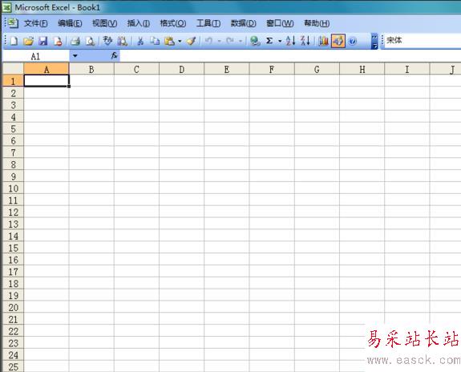The image size is (461, 372).
Task: Click the Permission document icon
Action: pos(58,41)
